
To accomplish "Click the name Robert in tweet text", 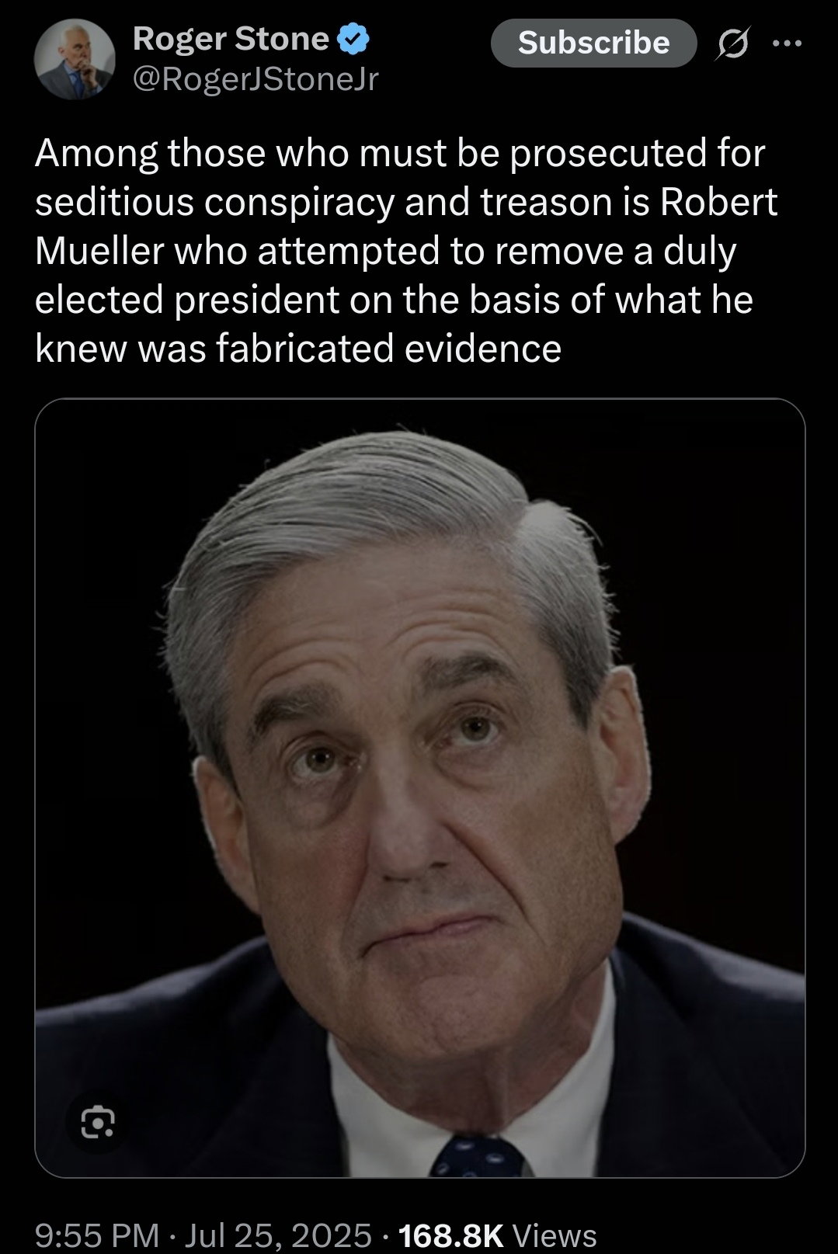I will point(719,202).
